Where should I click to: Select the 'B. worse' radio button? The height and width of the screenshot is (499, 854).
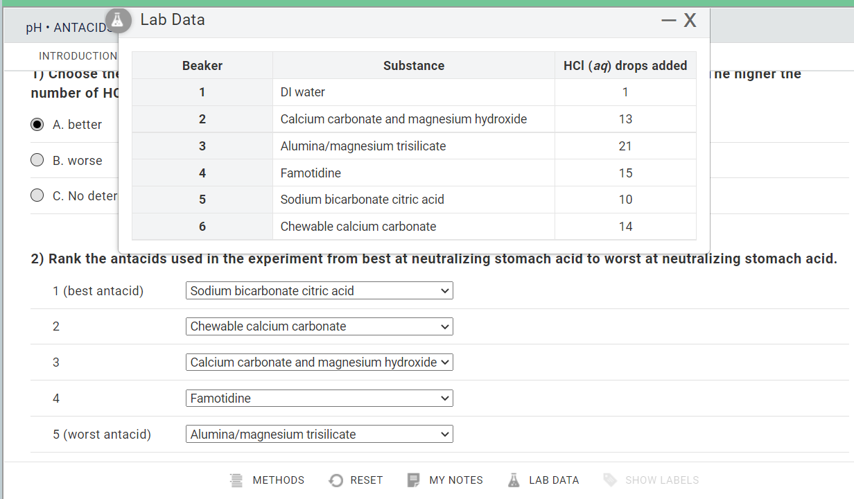pyautogui.click(x=37, y=159)
